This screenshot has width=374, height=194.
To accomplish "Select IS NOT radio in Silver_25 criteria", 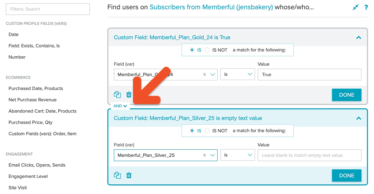I will tap(207, 131).
